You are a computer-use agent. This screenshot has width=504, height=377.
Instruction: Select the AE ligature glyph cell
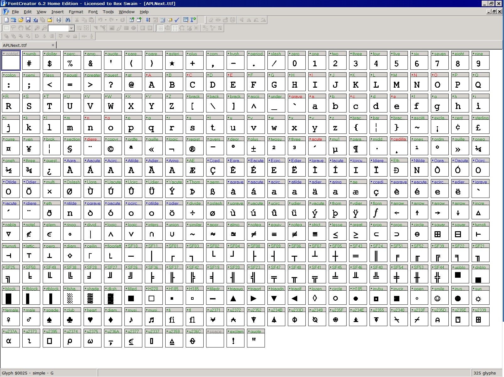tap(194, 167)
